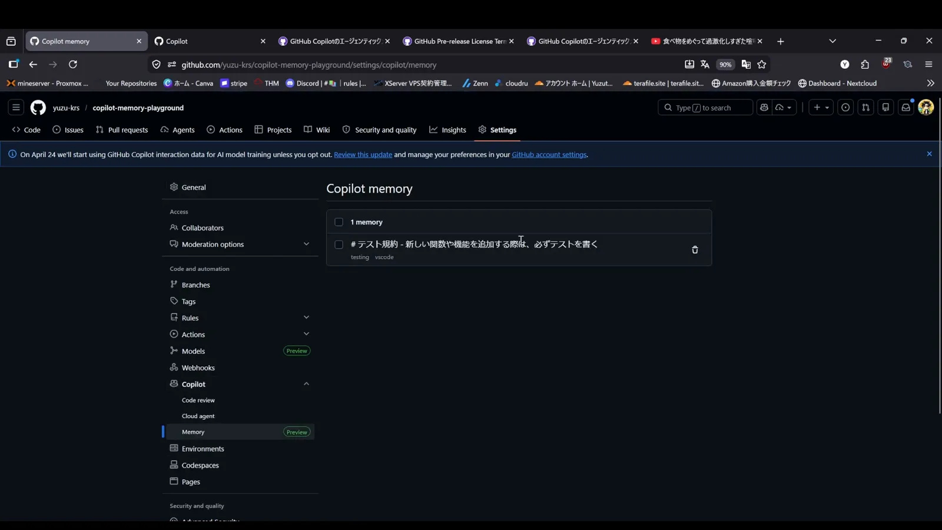
Task: Dismiss the Copilot data training banner
Action: click(x=929, y=154)
